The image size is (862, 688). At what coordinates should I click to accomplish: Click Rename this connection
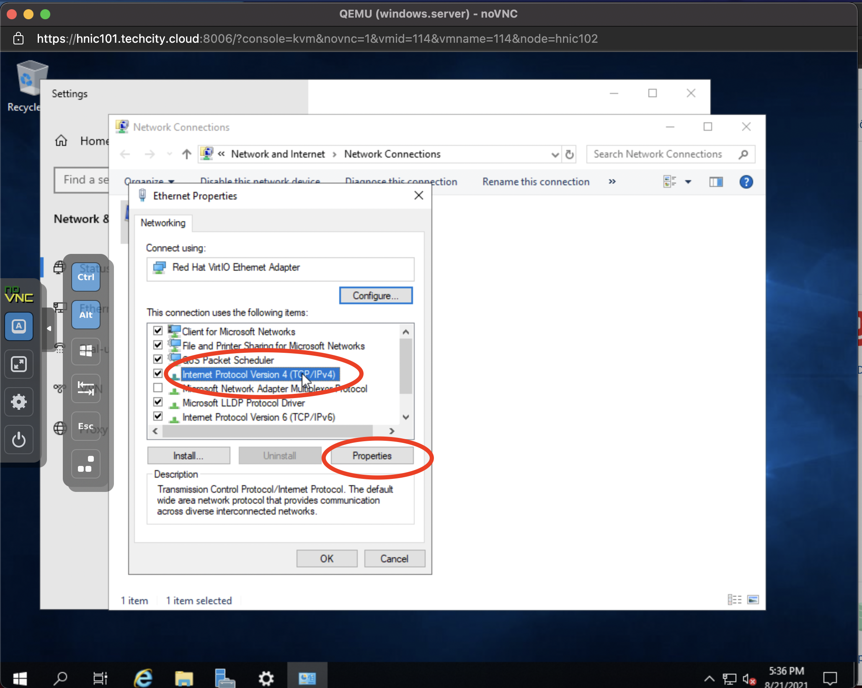point(536,182)
